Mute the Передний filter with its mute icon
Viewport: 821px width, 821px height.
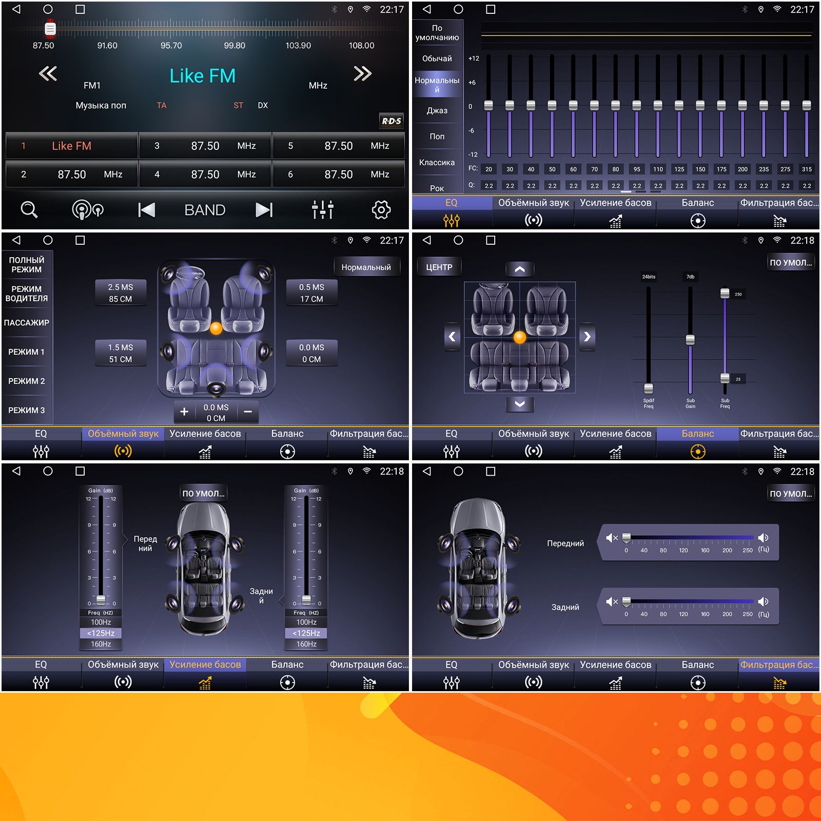612,538
